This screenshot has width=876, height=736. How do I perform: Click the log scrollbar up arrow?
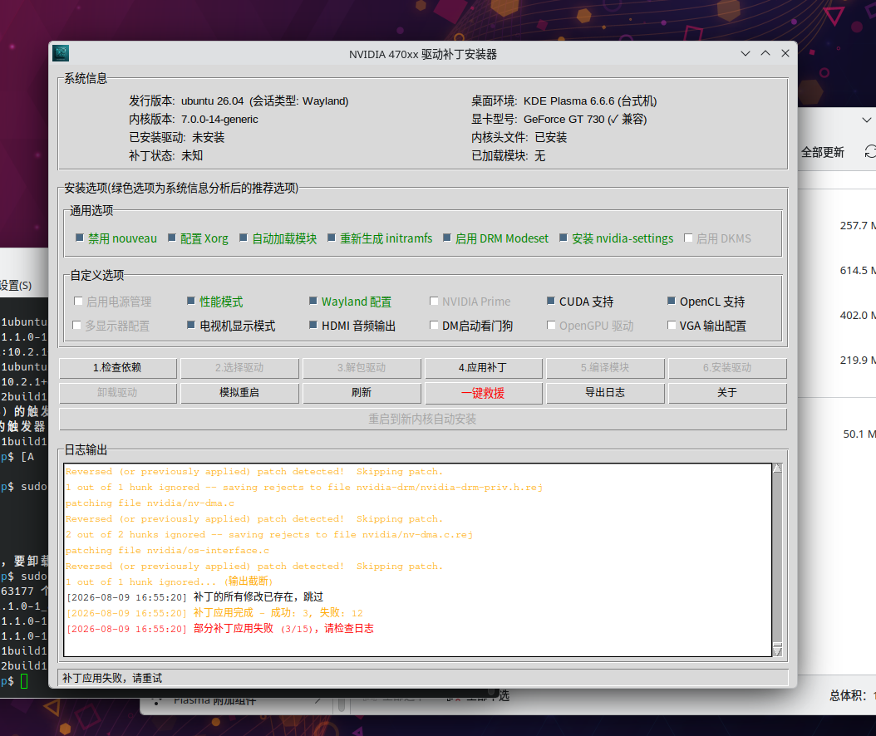coord(777,468)
